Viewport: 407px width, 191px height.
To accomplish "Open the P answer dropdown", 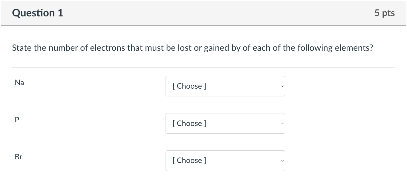I will click(x=225, y=123).
